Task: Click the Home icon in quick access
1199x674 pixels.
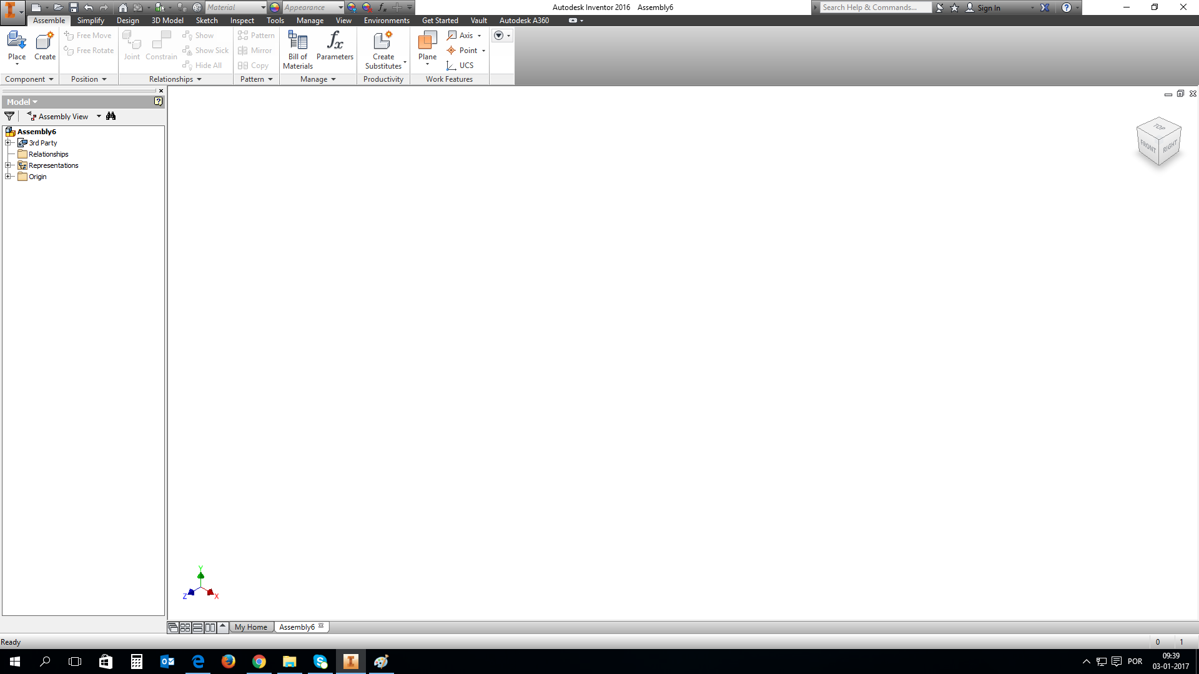Action: tap(123, 7)
